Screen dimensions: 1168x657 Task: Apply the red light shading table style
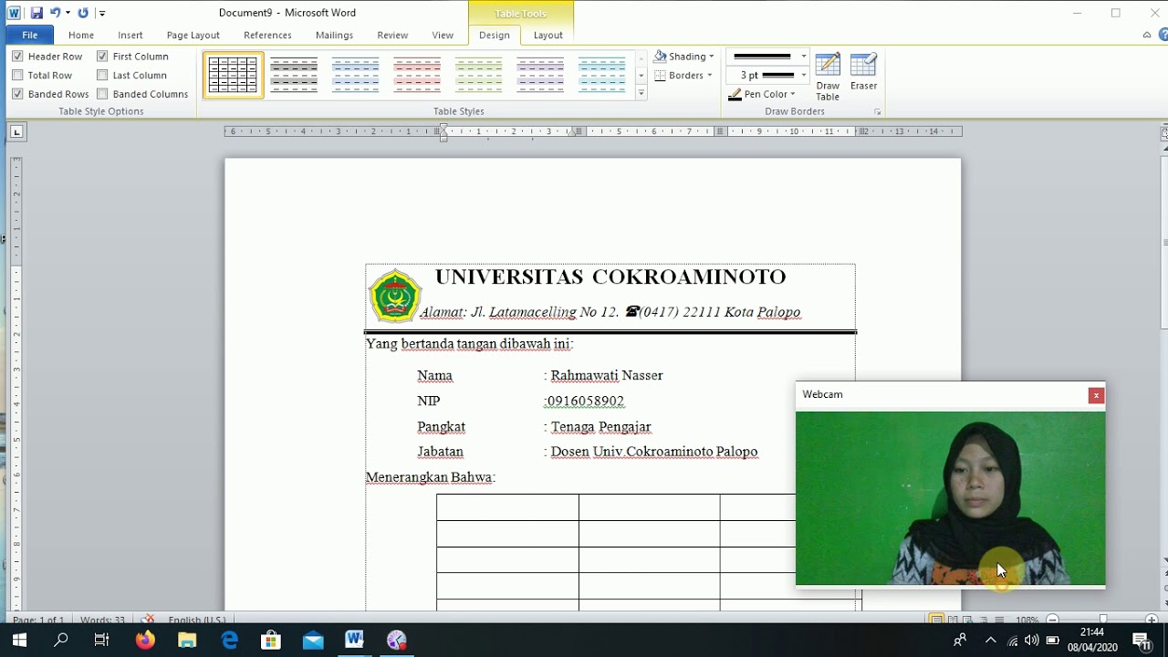pyautogui.click(x=417, y=75)
